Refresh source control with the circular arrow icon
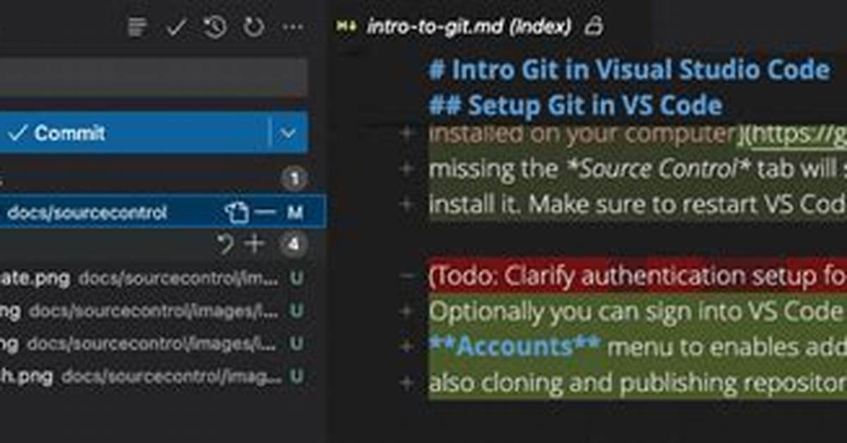Screen dimensions: 847x443 click(x=253, y=28)
